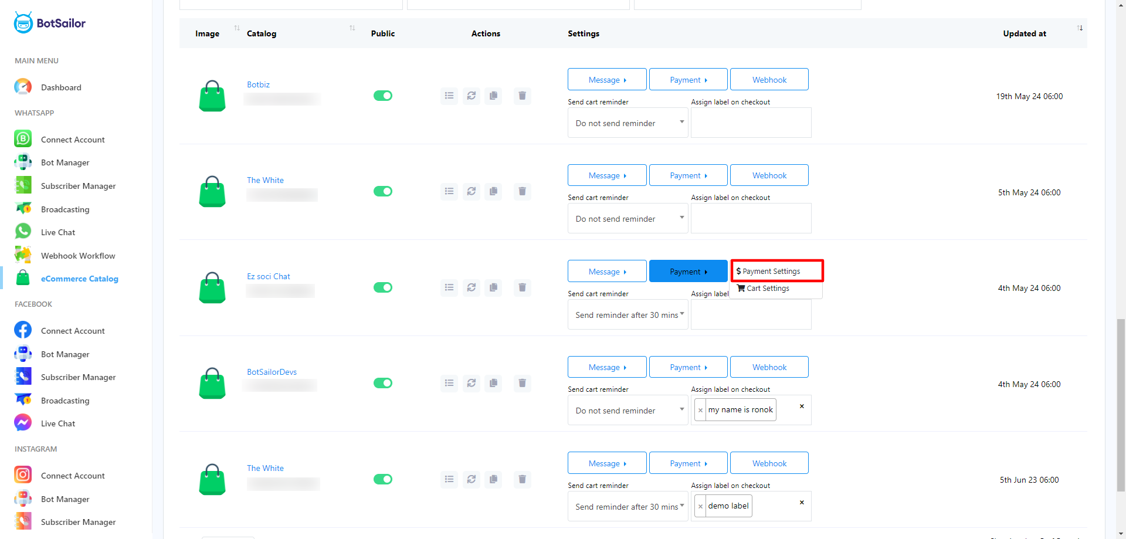Toggle public switch for BotSailorDevs
Viewport: 1126px width, 539px height.
(383, 383)
